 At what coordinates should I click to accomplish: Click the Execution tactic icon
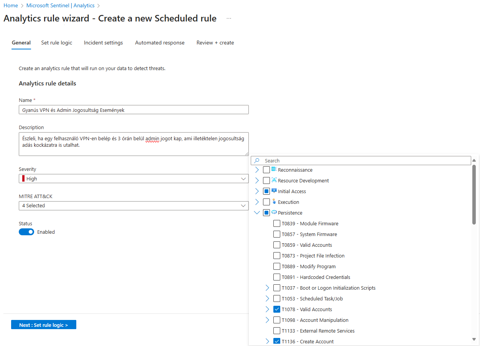[x=274, y=202]
